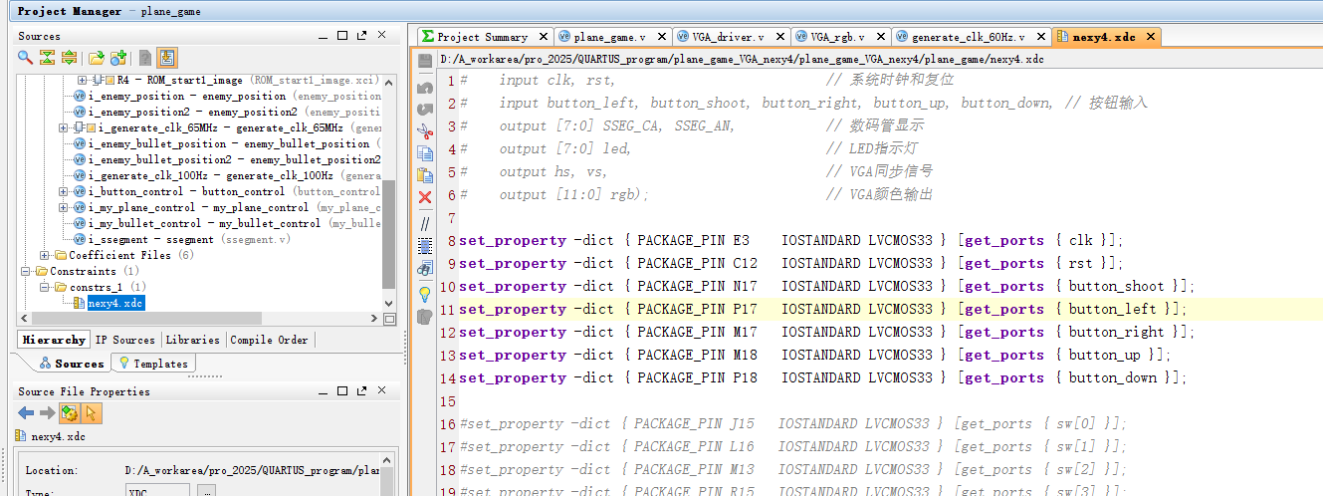
Task: Select the Hierarchy view tab
Action: pyautogui.click(x=54, y=340)
